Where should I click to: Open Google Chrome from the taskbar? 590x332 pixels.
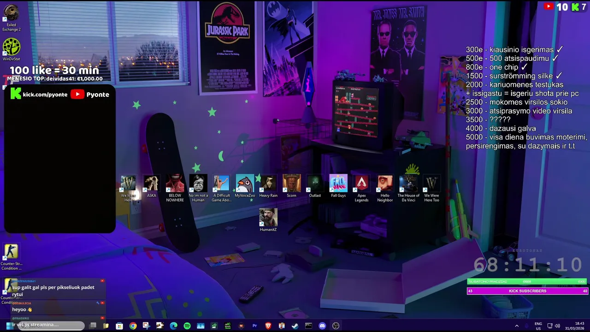point(133,326)
